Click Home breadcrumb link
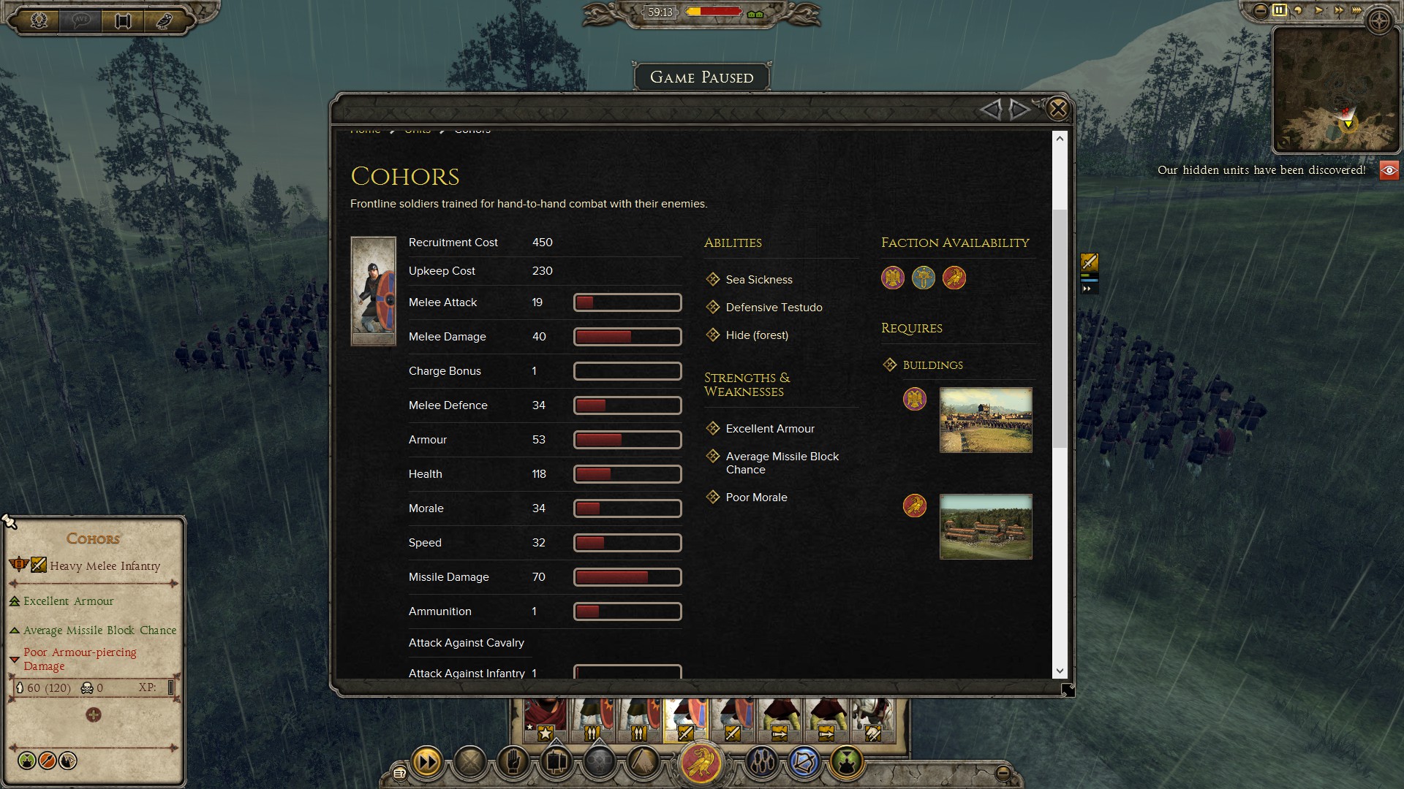The height and width of the screenshot is (789, 1404). pos(365,131)
